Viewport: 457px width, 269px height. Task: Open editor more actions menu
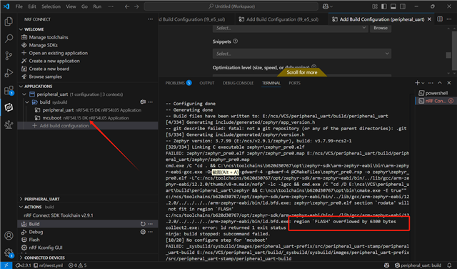[449, 19]
